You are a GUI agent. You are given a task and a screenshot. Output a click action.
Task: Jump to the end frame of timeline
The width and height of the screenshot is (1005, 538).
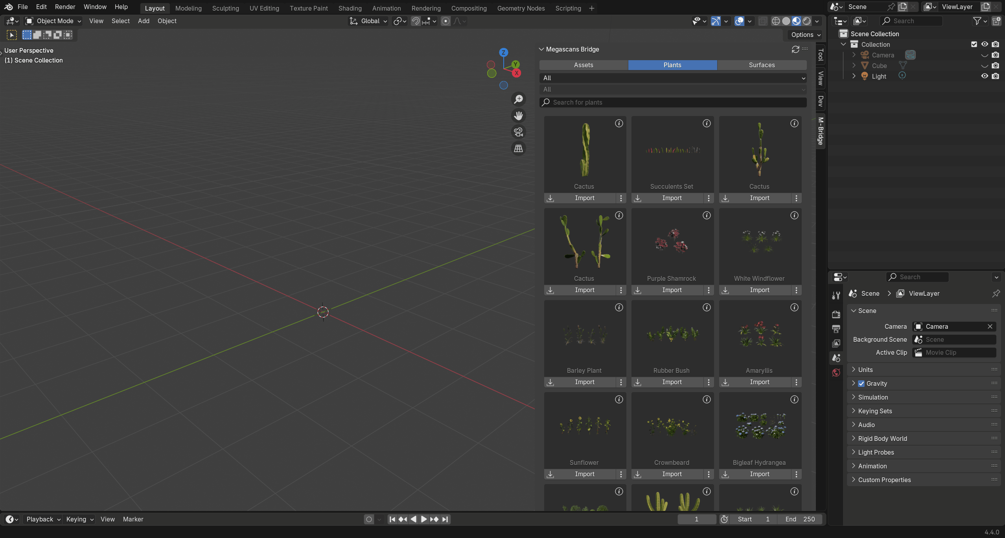point(445,519)
